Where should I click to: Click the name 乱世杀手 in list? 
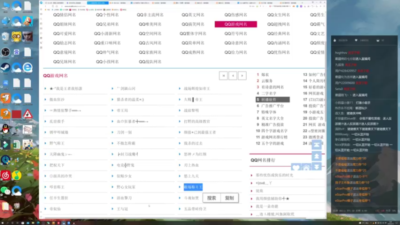click(x=57, y=121)
